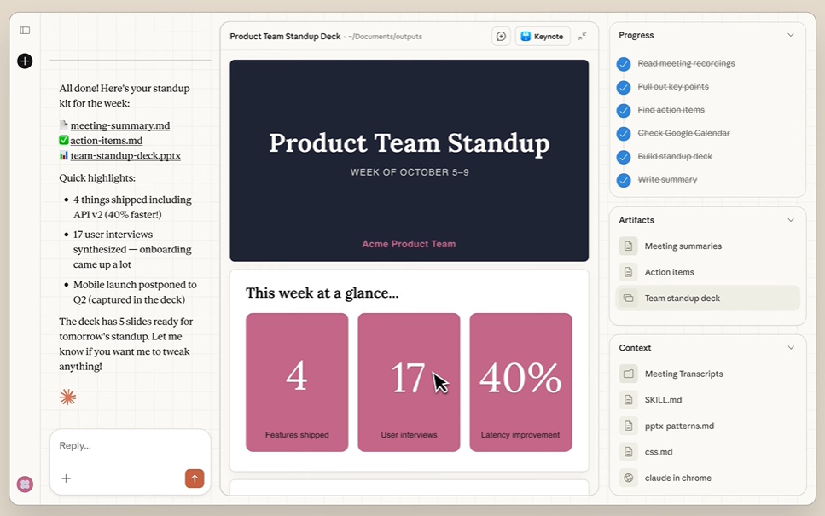
Task: Collapse the Context section chevron
Action: click(x=790, y=348)
